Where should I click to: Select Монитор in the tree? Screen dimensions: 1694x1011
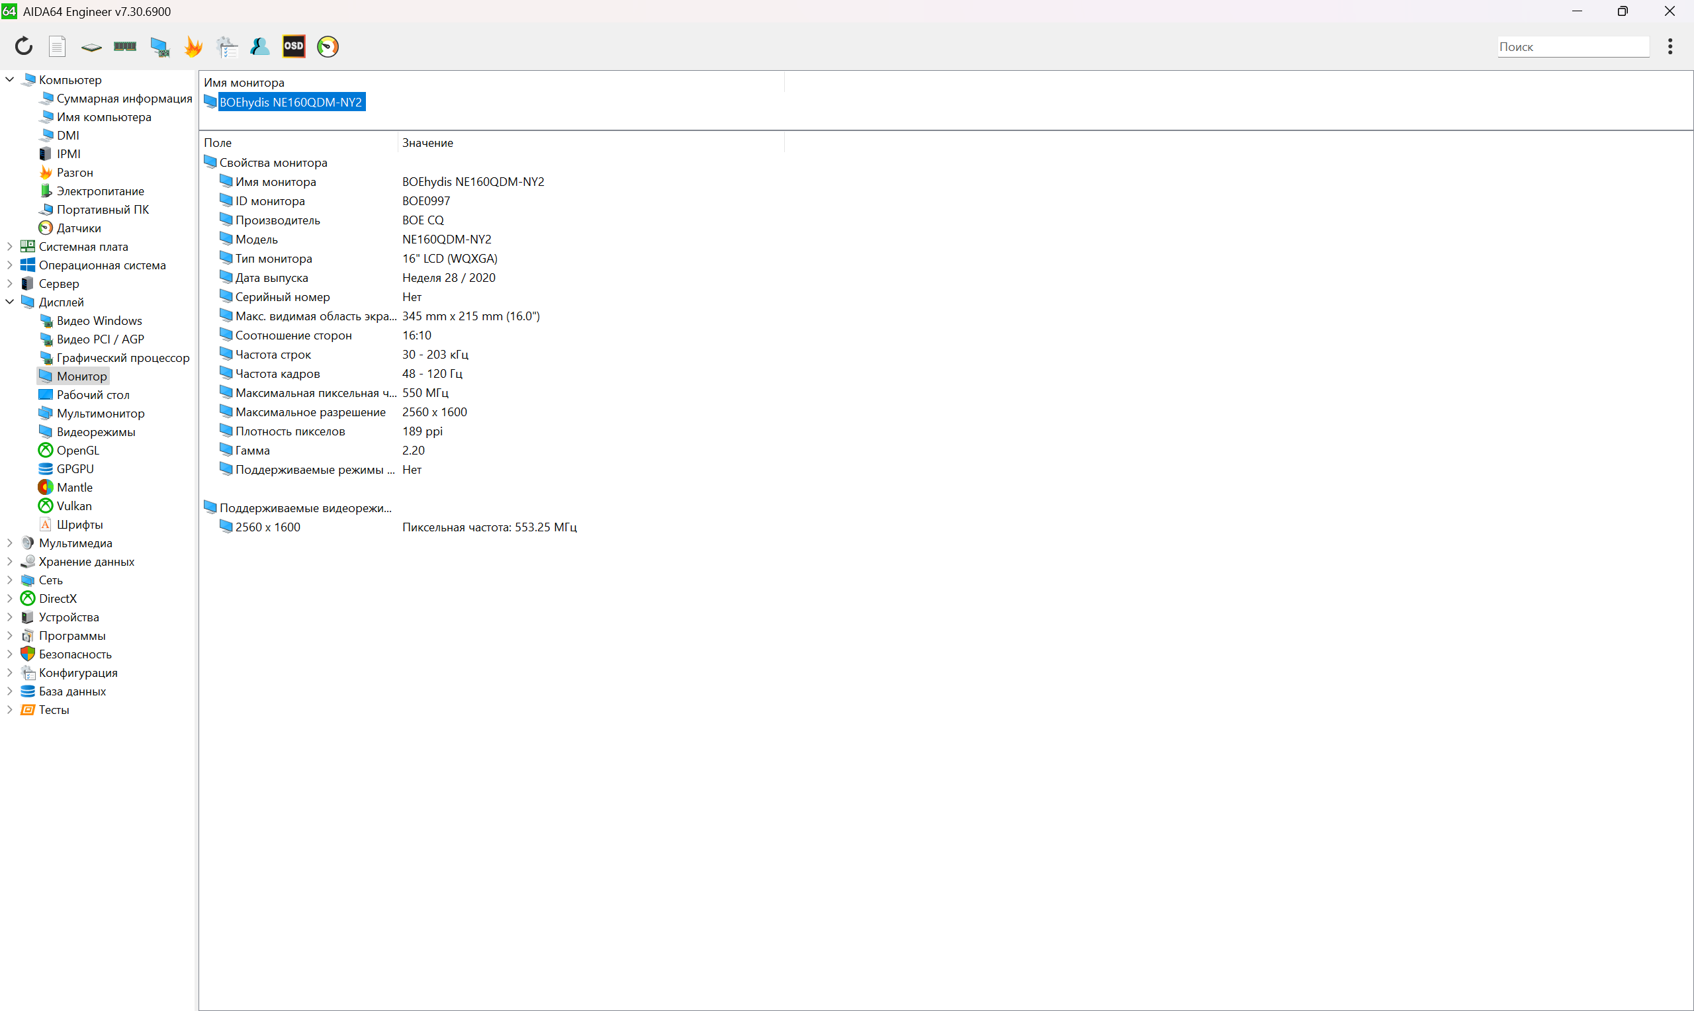73,376
